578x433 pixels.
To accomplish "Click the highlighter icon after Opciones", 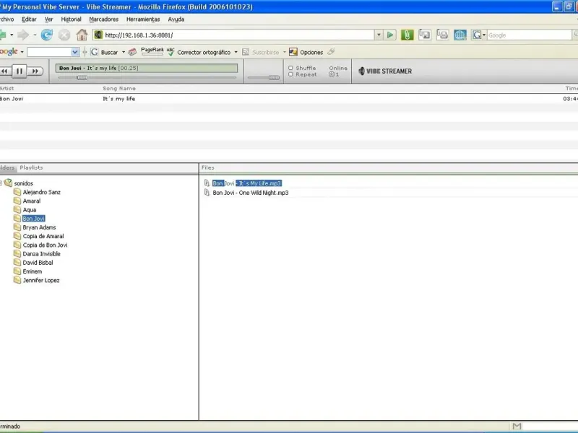I will click(331, 51).
